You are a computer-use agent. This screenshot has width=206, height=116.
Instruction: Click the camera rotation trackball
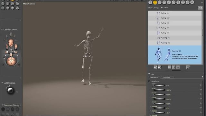[12, 61]
